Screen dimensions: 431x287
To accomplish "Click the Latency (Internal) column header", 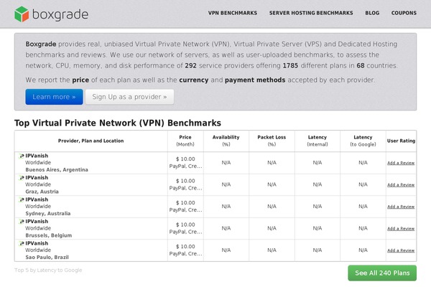I will [x=318, y=141].
